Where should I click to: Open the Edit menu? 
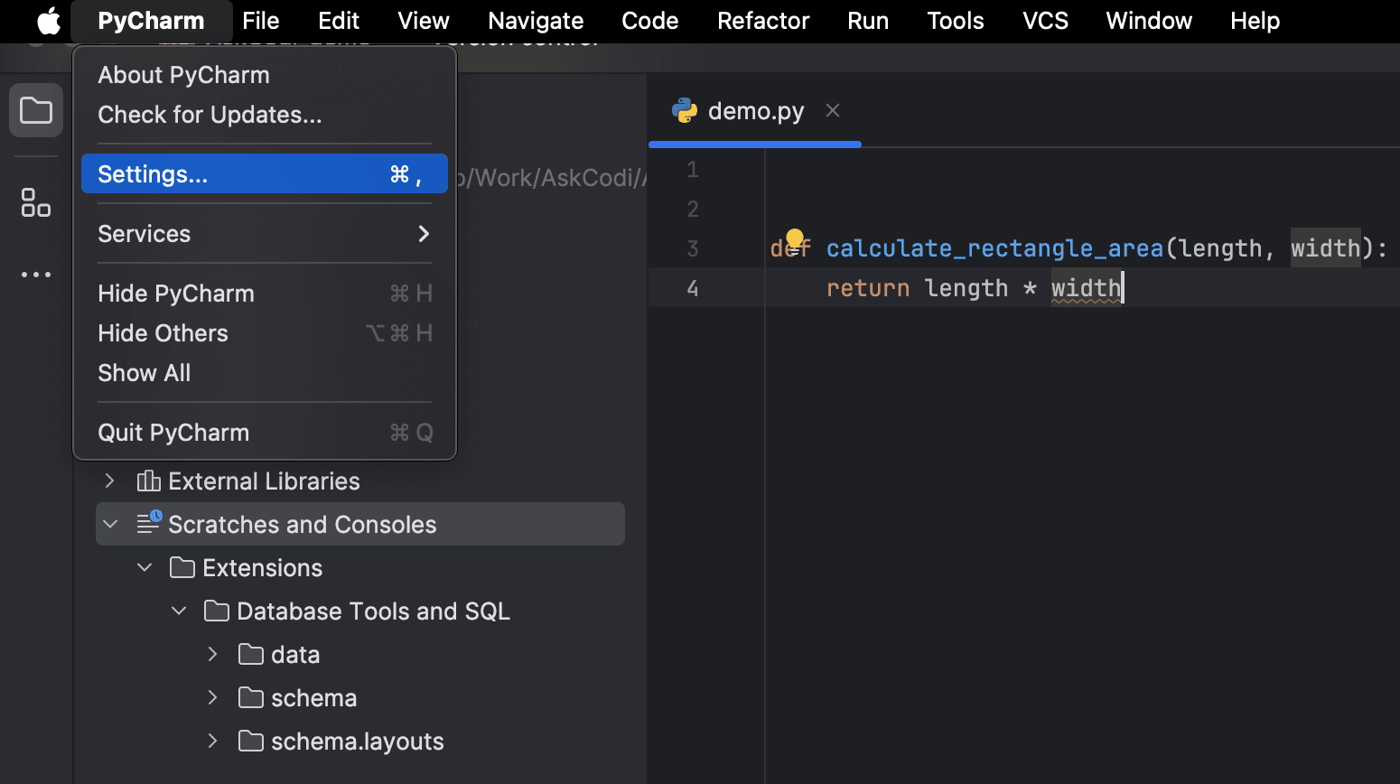point(339,21)
